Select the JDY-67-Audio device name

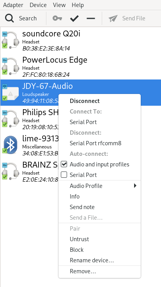[x=48, y=86]
